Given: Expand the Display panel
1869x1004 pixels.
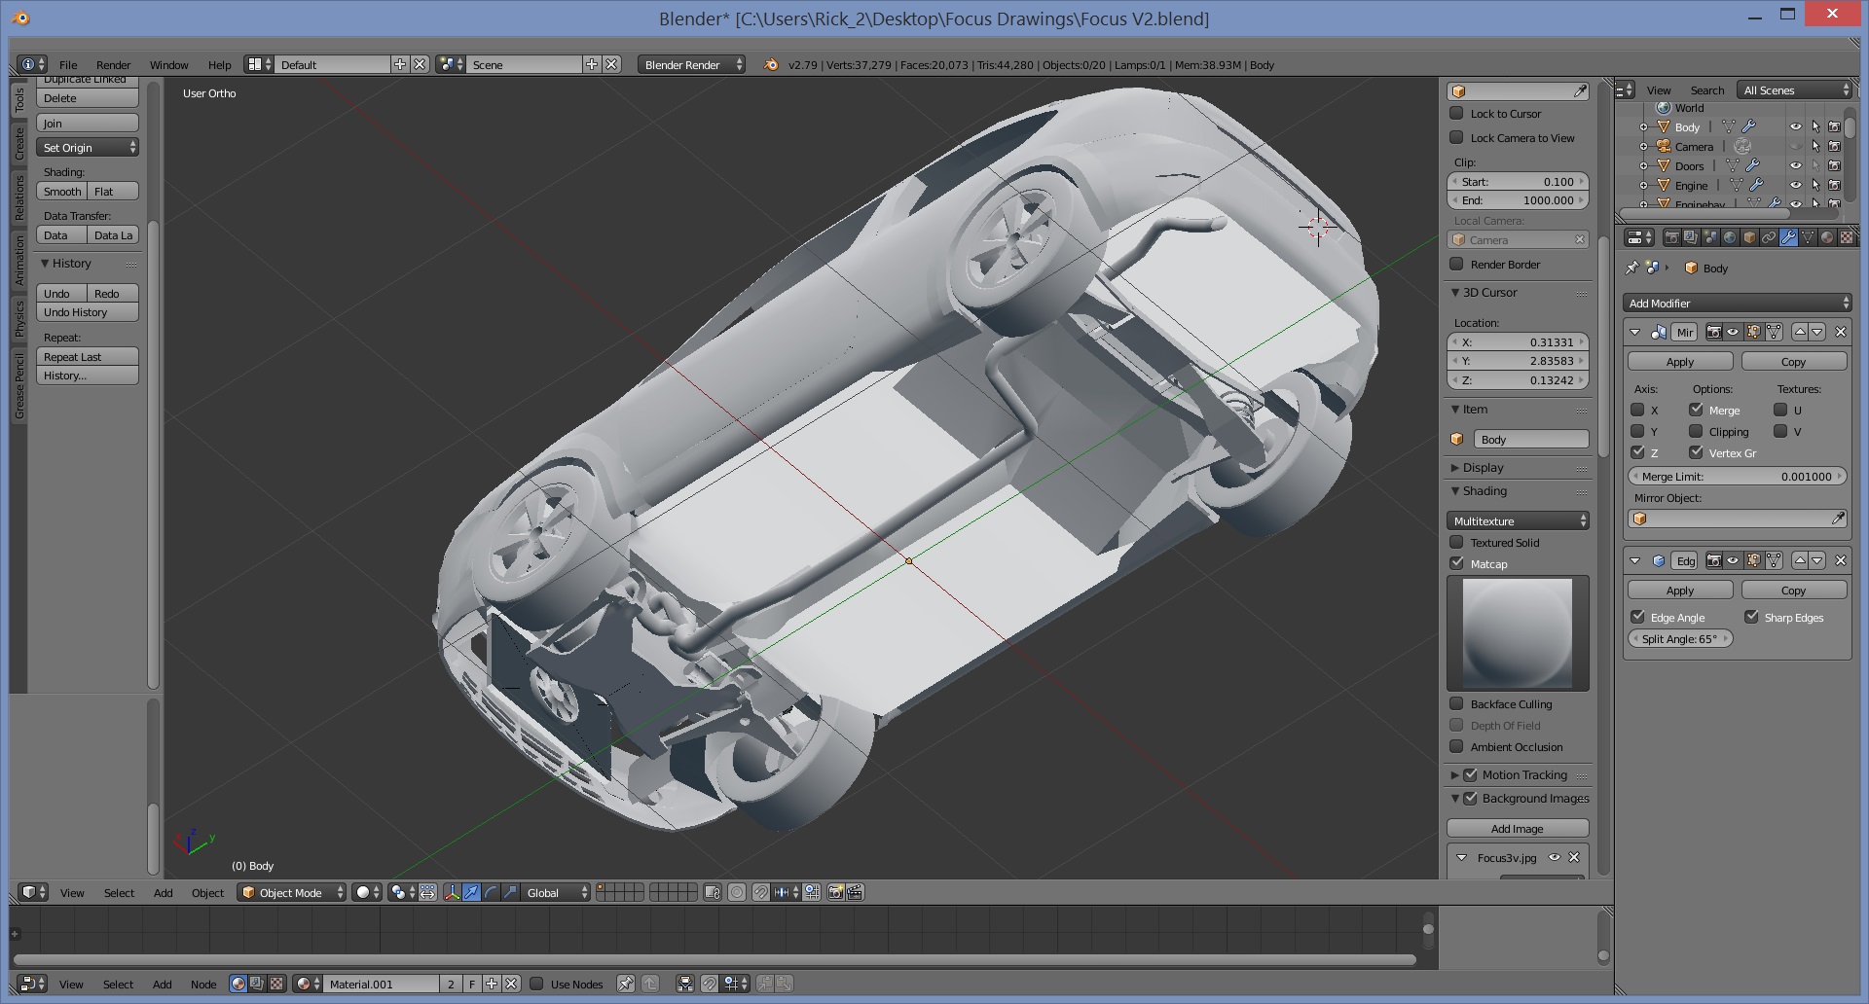Looking at the screenshot, I should [x=1455, y=467].
